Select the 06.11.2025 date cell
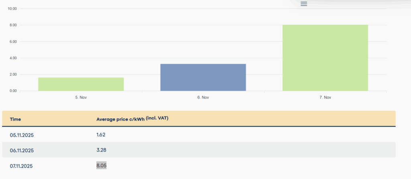Screen dimensions: 411x179 [22, 151]
